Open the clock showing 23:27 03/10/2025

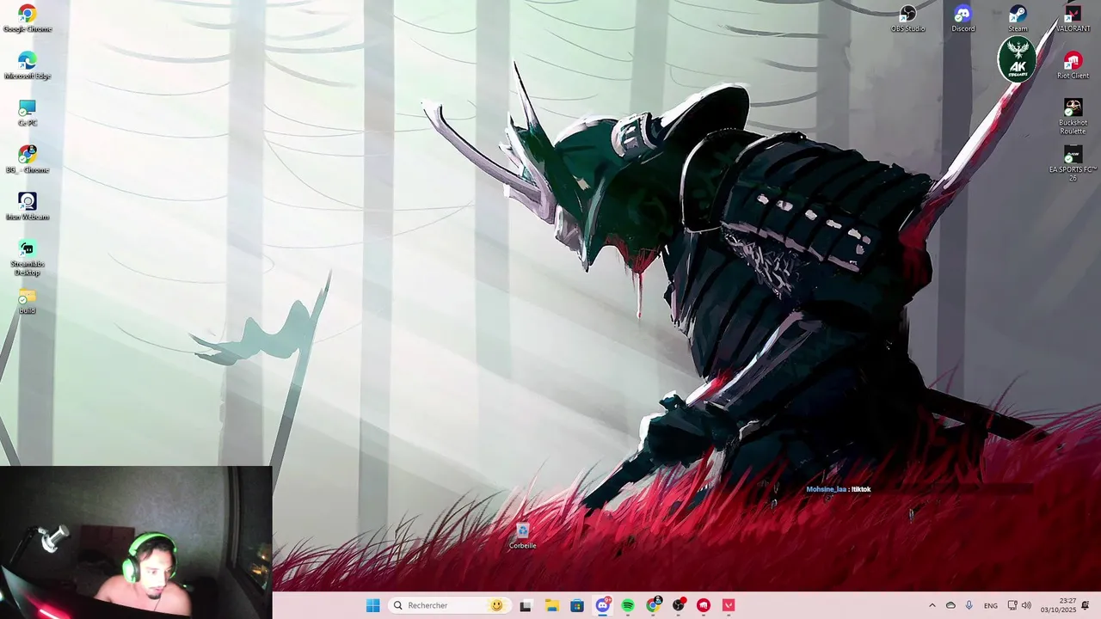pyautogui.click(x=1058, y=605)
